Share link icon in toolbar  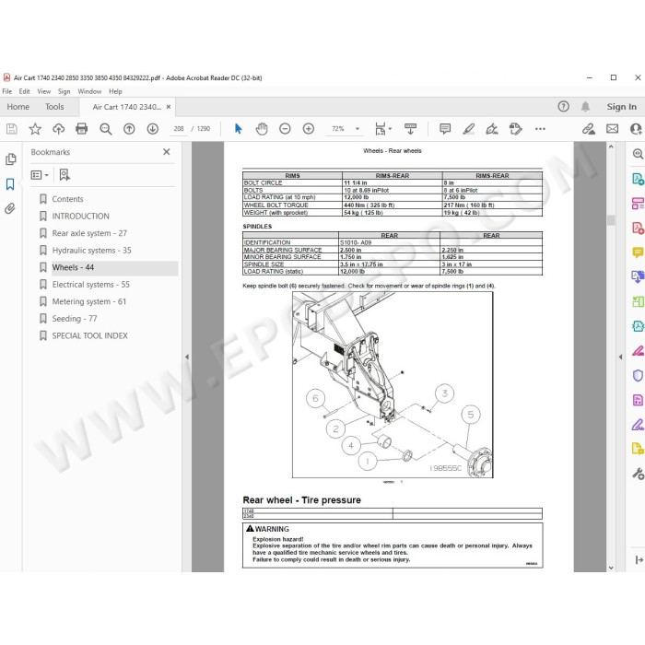(x=589, y=129)
